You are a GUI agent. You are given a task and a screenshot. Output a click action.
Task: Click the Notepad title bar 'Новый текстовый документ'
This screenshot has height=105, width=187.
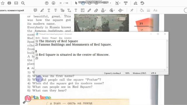(56, 34)
